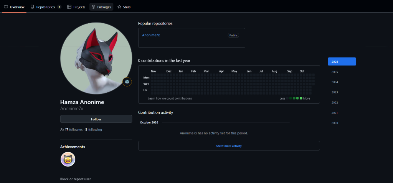Show more activity
The image size is (393, 183).
point(229,146)
